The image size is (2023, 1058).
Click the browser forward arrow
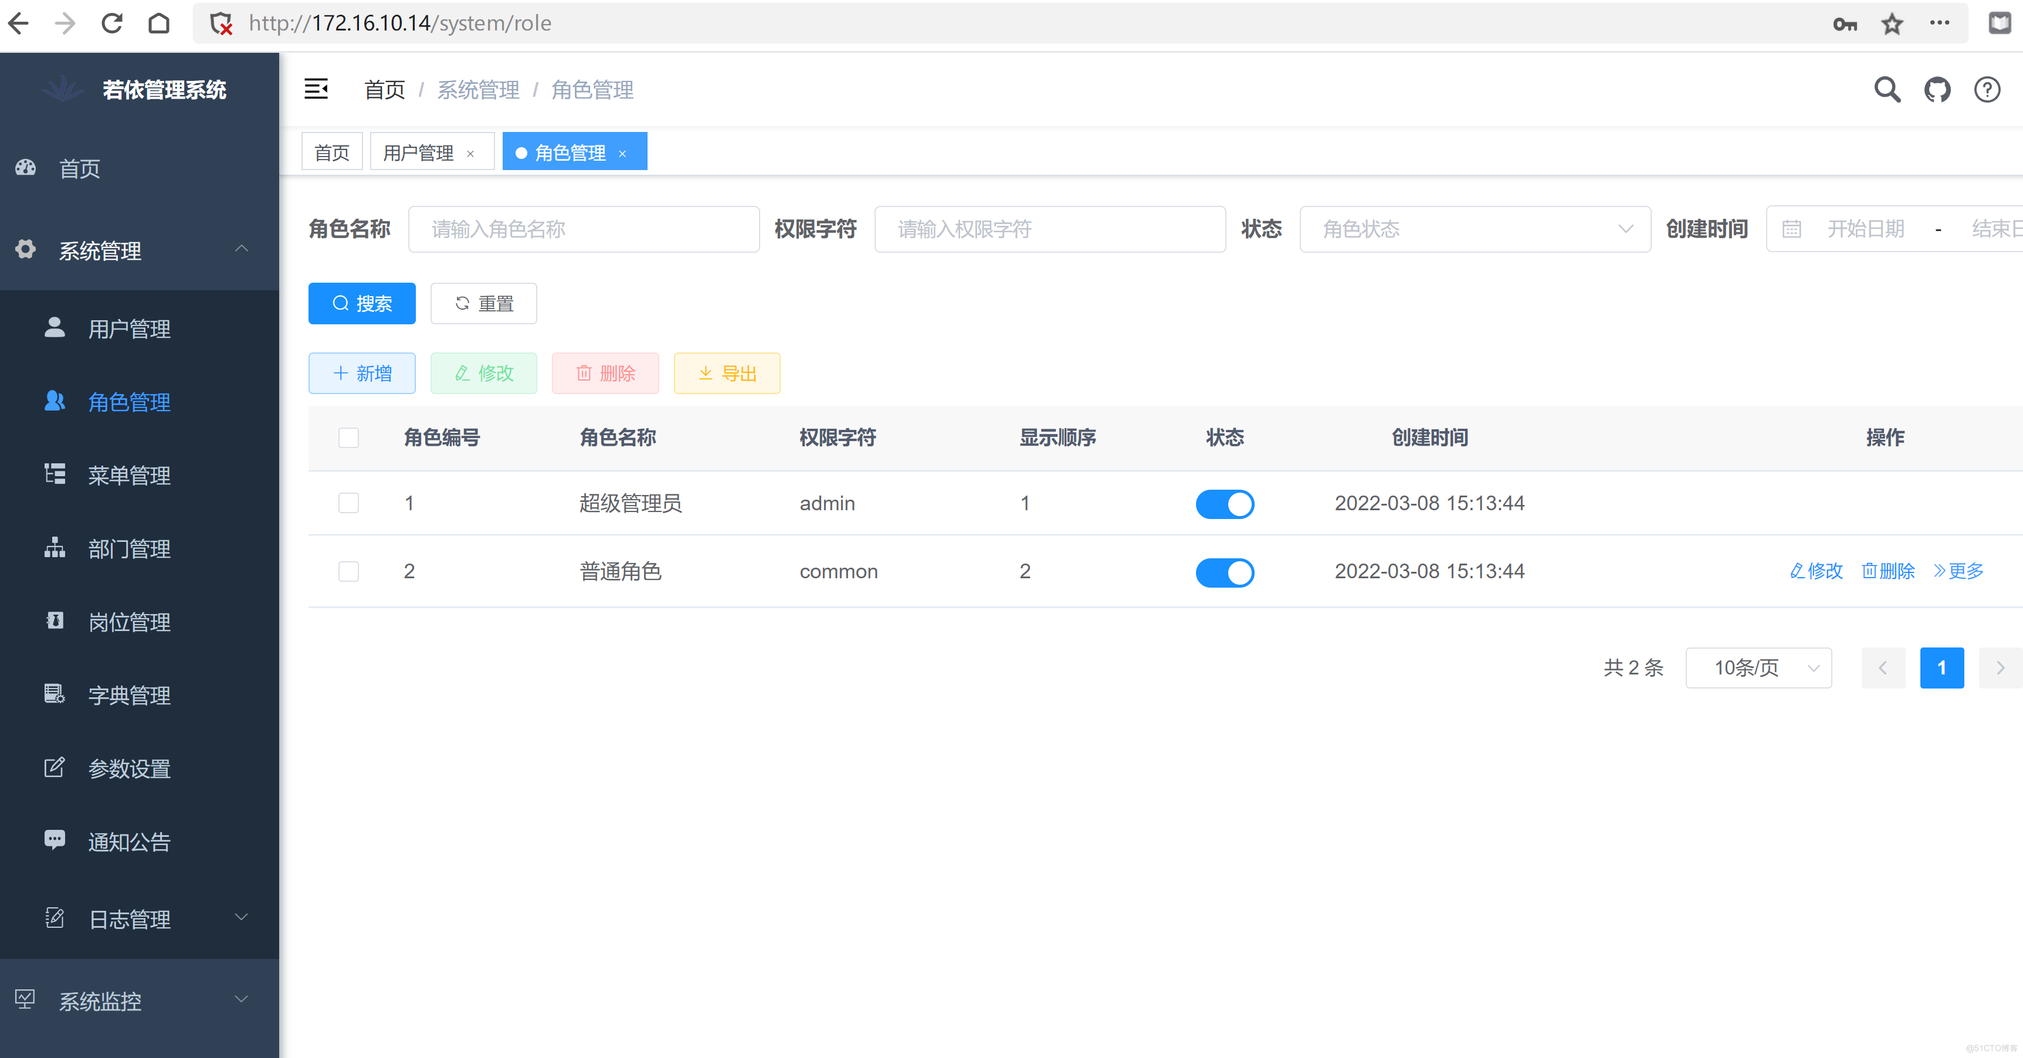[65, 23]
